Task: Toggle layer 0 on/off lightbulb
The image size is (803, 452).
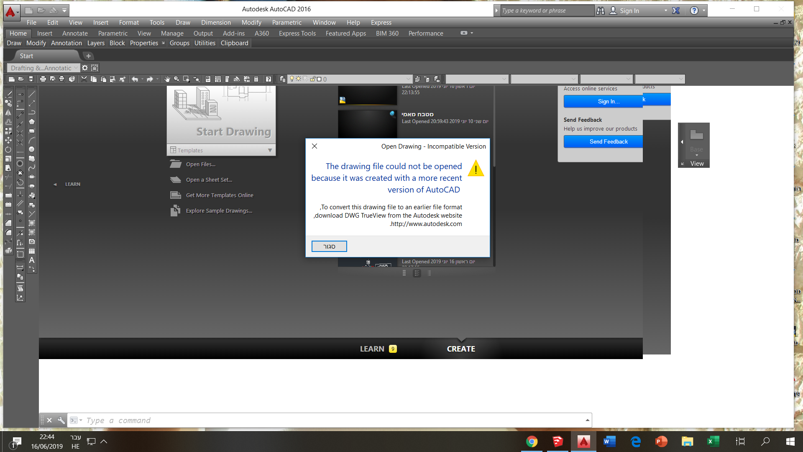Action: (x=292, y=79)
